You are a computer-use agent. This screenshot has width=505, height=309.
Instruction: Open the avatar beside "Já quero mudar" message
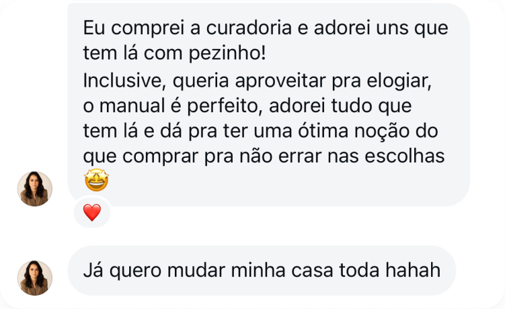point(35,277)
